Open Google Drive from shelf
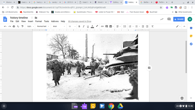The image size is (195, 110). tap(120, 106)
